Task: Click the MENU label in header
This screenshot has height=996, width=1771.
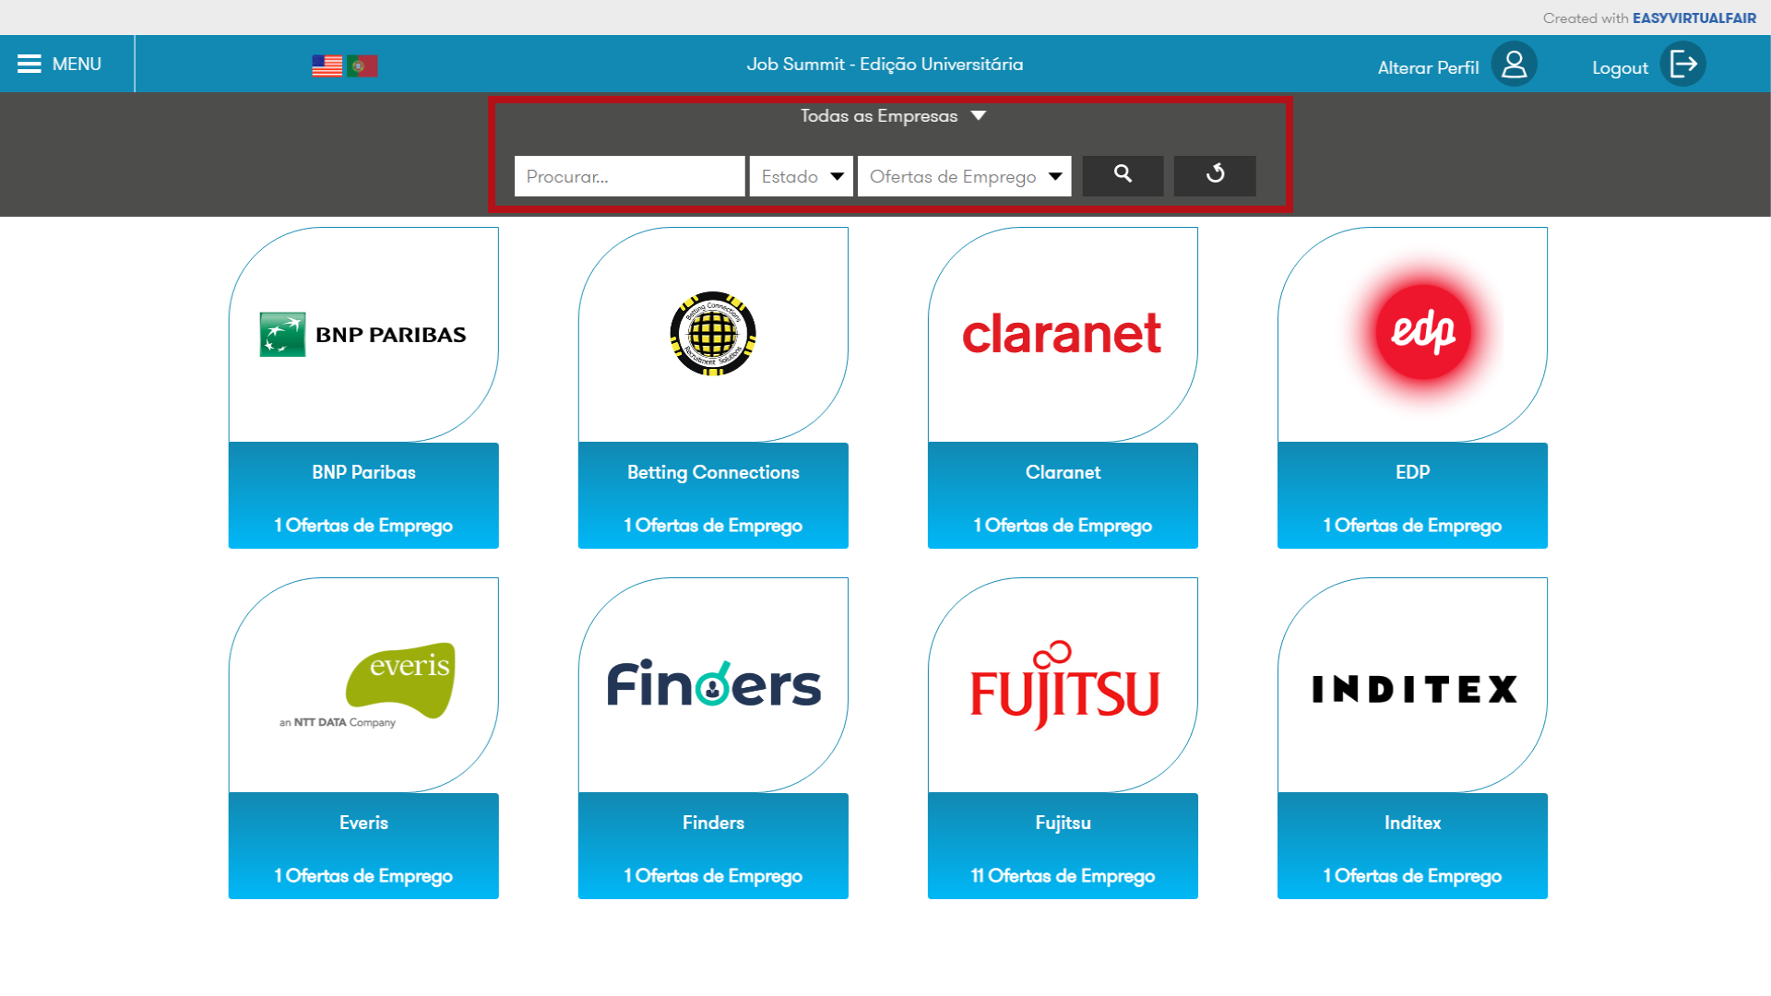Action: click(77, 65)
